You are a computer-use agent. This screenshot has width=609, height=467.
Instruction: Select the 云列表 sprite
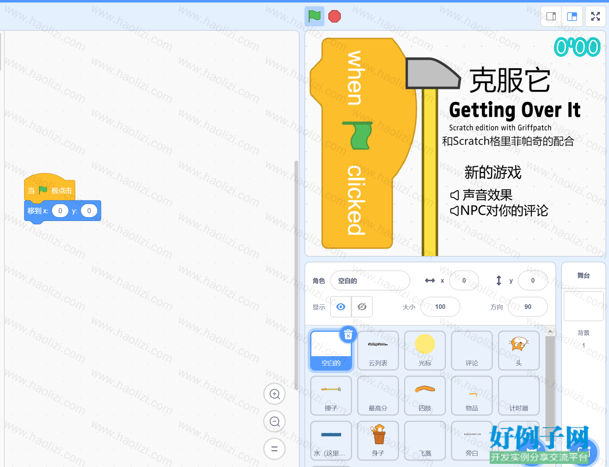click(378, 351)
